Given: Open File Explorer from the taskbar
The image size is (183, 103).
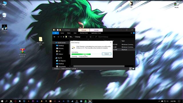Looking at the screenshot, I should click(11, 101).
